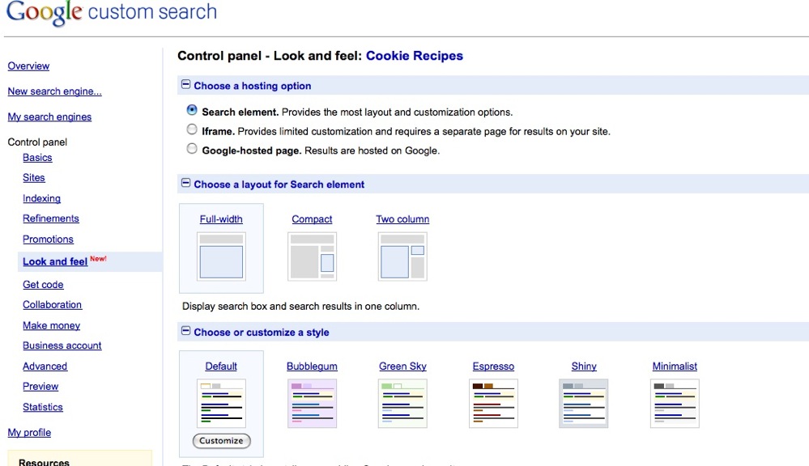Screen dimensions: 809x466
Task: Open the Business account page
Action: click(x=62, y=346)
